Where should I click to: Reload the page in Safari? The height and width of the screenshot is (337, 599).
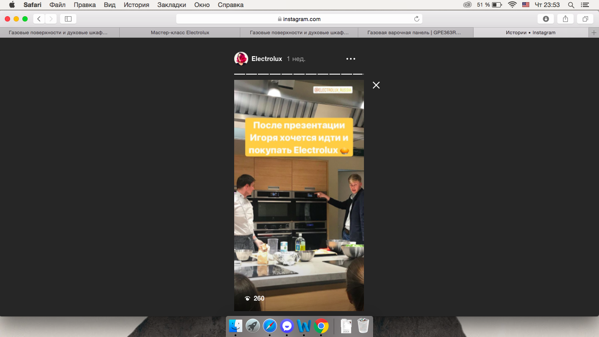pyautogui.click(x=417, y=19)
